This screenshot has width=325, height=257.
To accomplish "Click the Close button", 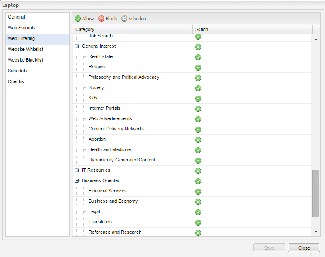I will point(304,248).
